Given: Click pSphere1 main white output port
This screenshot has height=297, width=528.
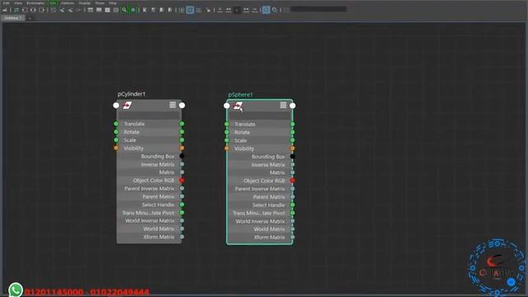Looking at the screenshot, I should click(293, 106).
